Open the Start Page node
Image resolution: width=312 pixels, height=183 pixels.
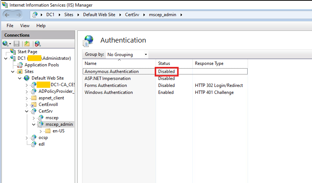click(27, 52)
